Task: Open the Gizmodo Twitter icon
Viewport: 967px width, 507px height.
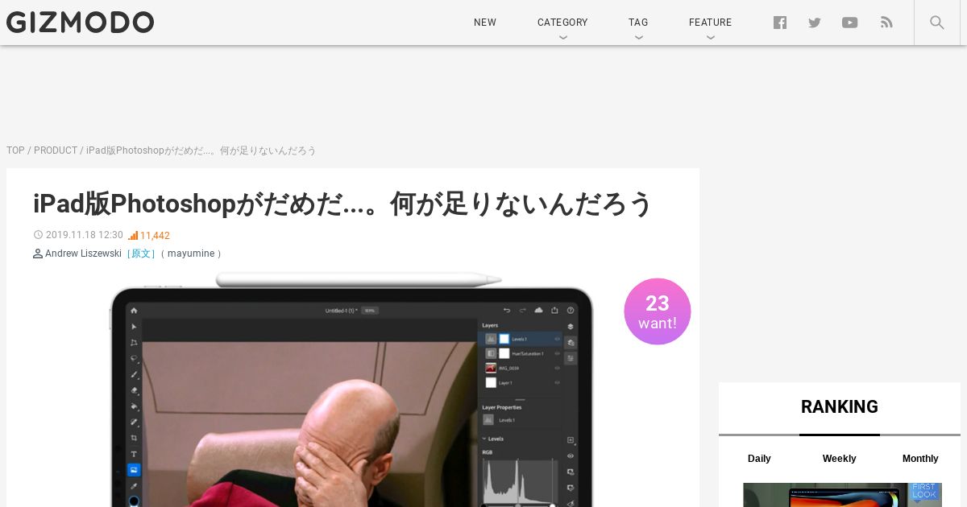Action: 815,23
